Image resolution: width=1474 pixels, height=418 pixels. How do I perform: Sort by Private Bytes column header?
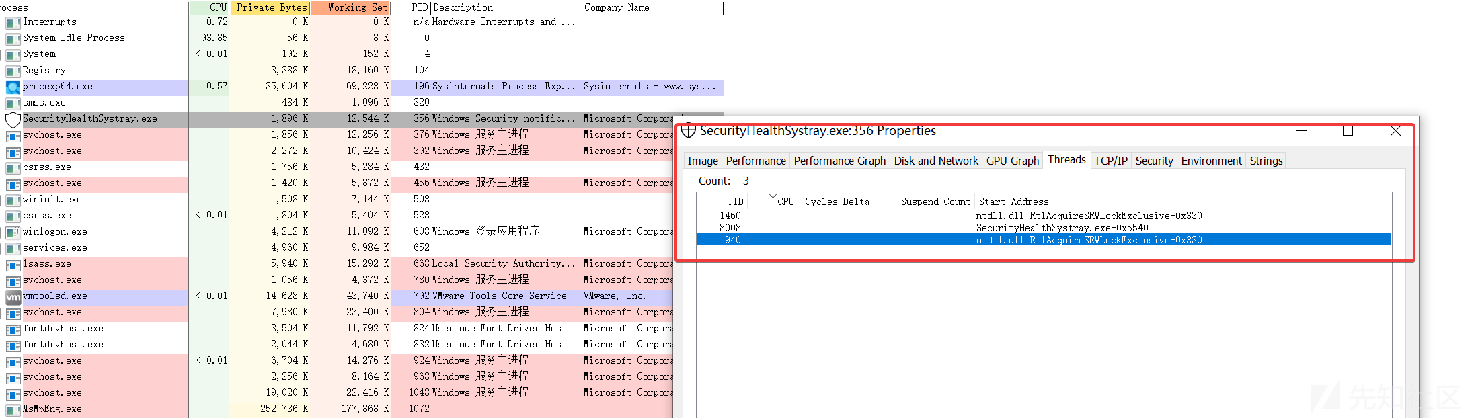[x=270, y=7]
